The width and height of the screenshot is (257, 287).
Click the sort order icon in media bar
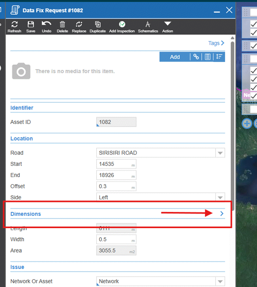219,57
